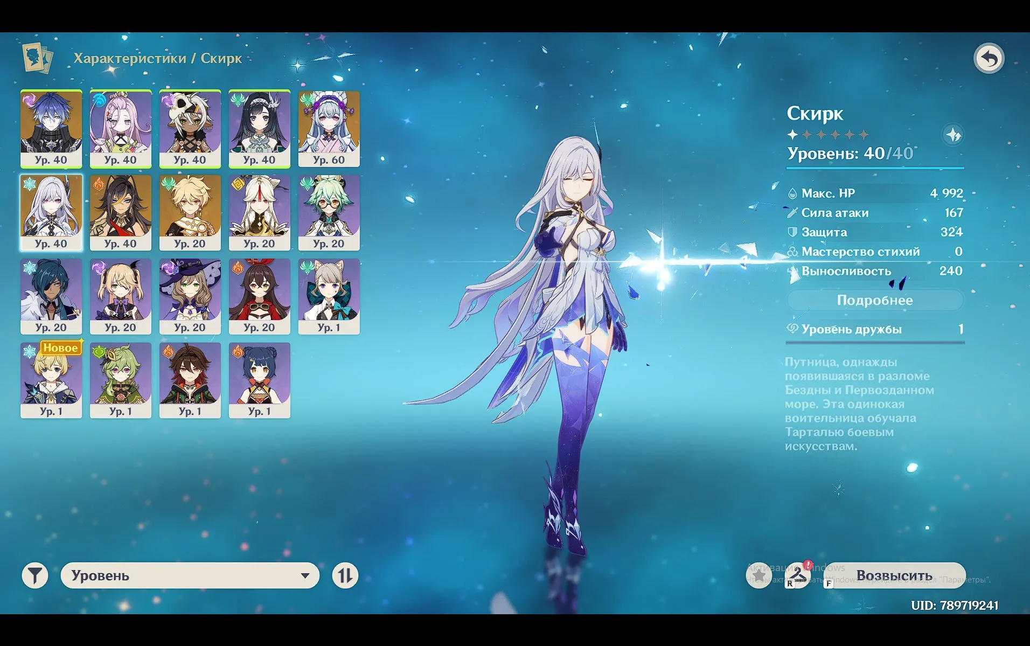Image resolution: width=1030 pixels, height=646 pixels.
Task: Select Xiangling portrait Ур. 1
Action: point(260,380)
